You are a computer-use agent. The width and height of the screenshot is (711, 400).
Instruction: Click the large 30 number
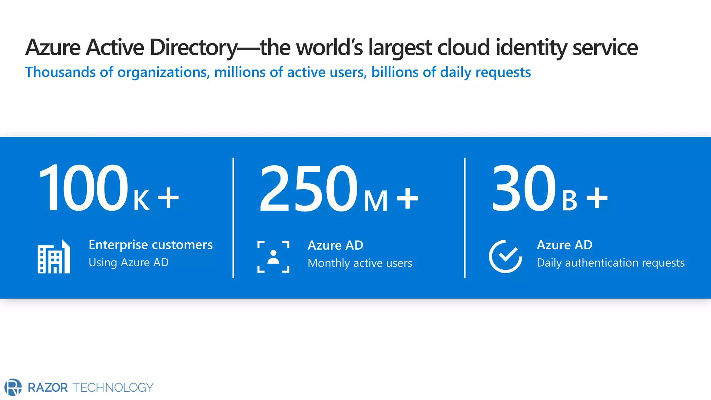tap(524, 188)
